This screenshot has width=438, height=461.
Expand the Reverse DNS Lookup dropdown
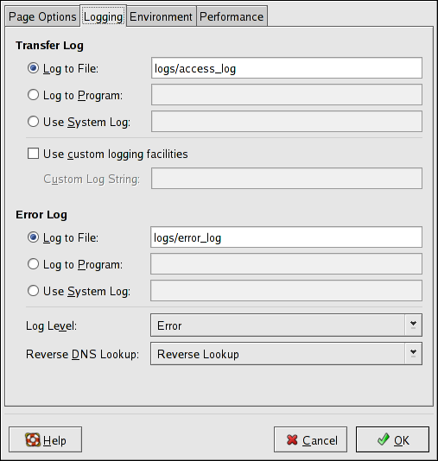coord(286,354)
